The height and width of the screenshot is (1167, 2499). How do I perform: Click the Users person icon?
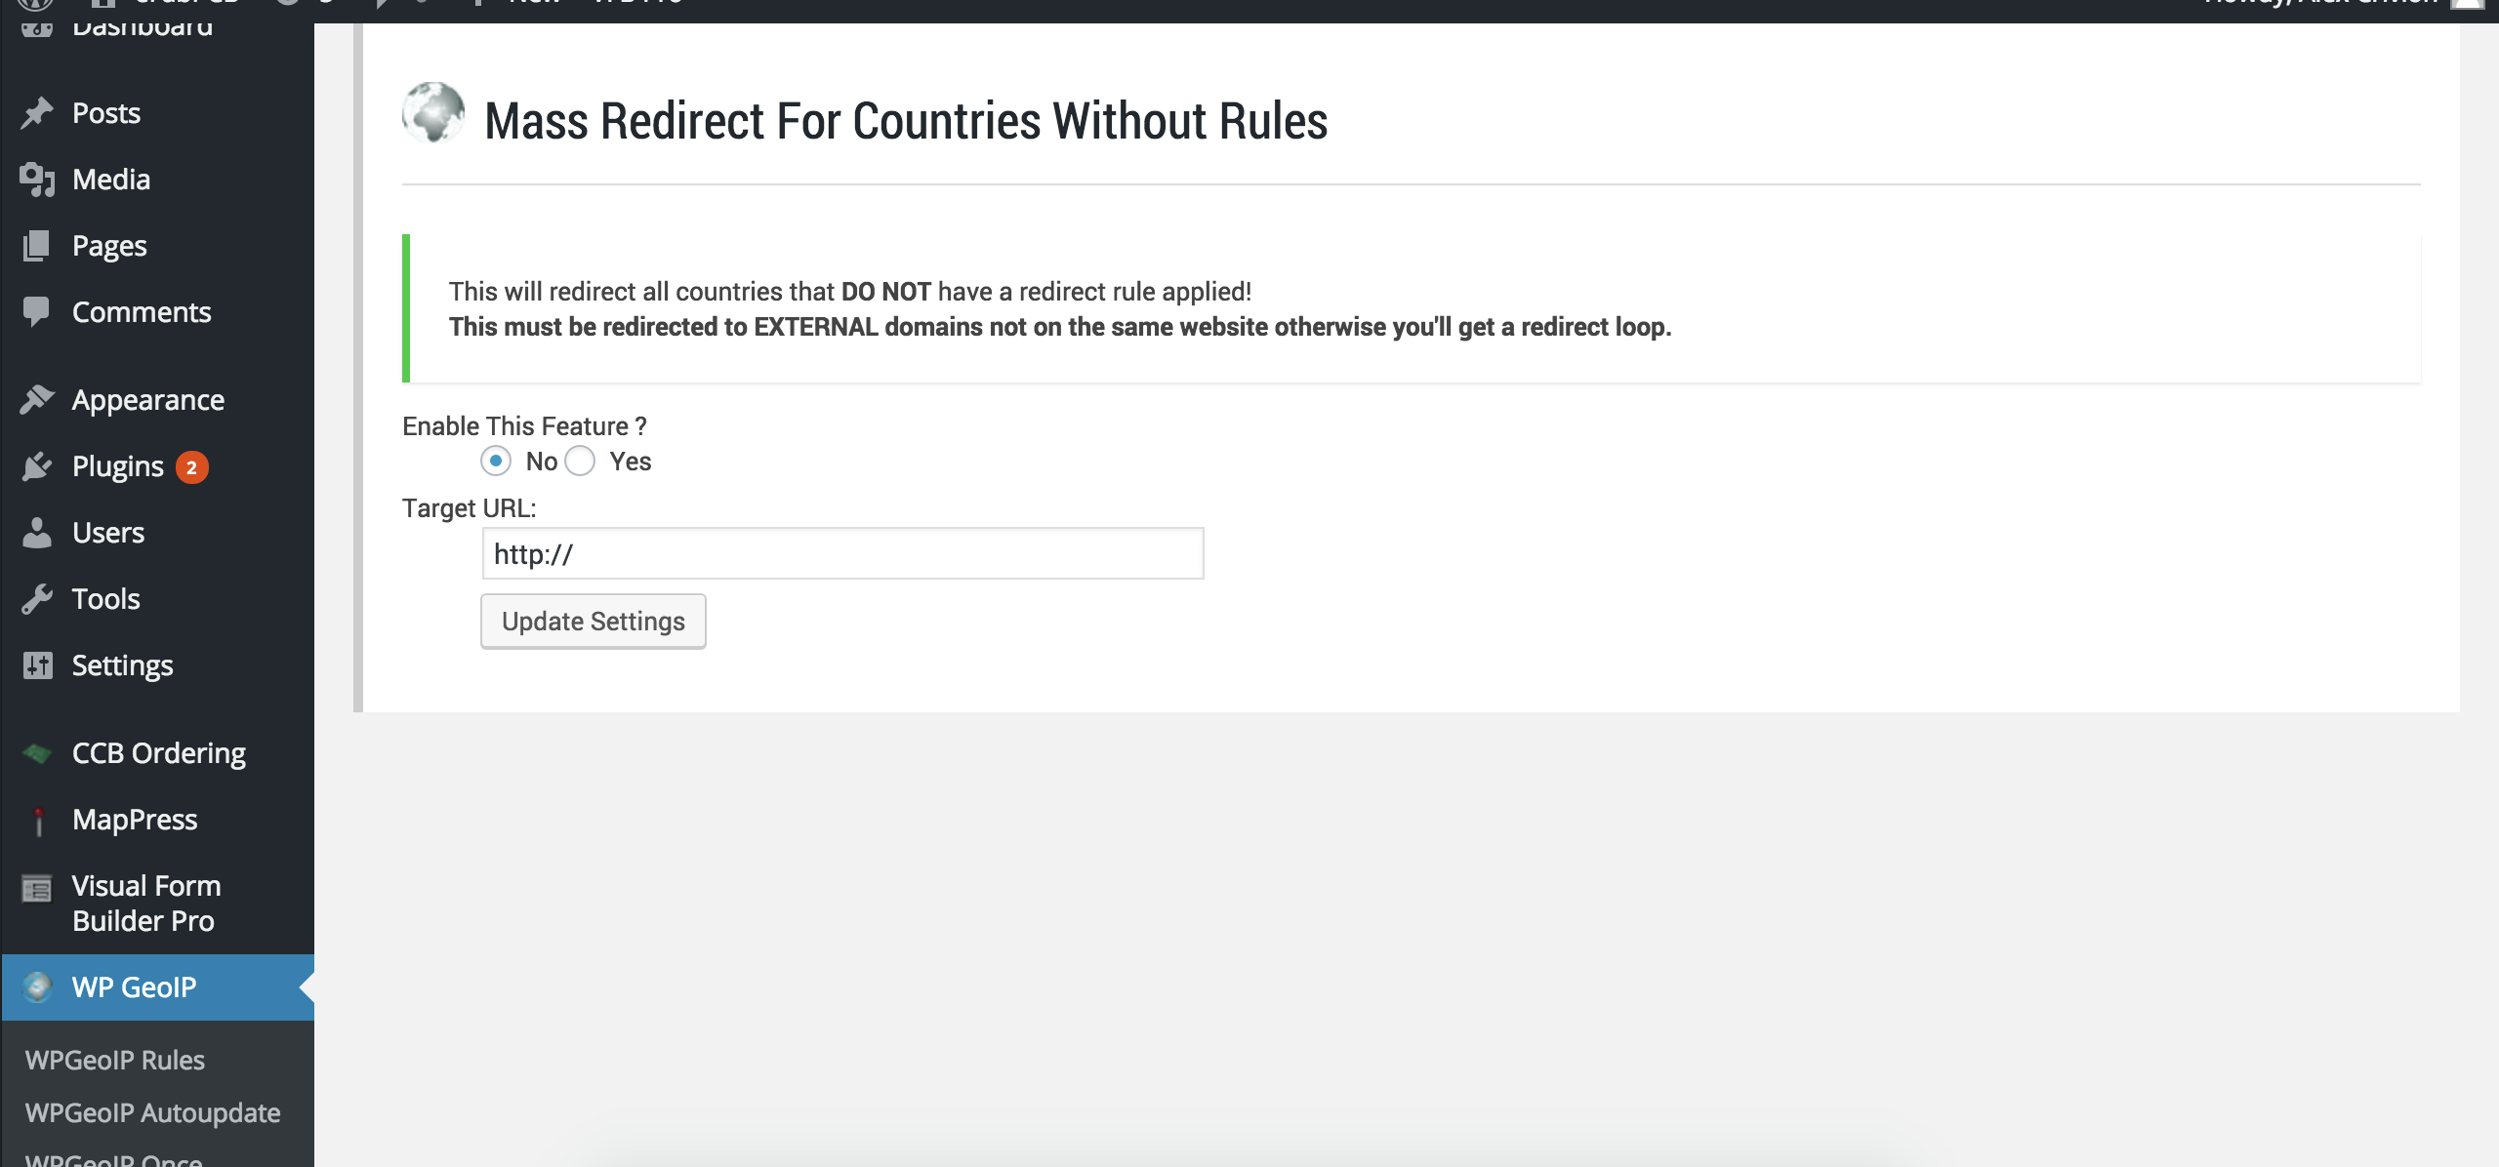point(37,533)
